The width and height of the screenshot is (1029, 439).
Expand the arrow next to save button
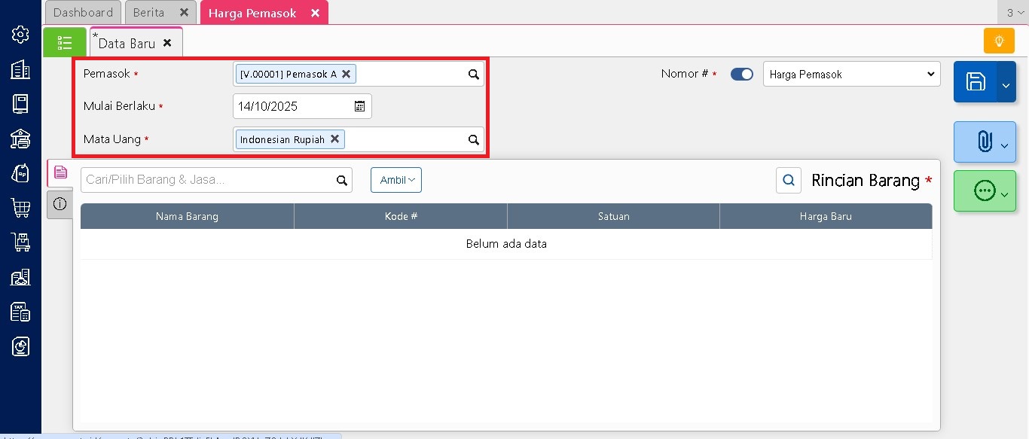1006,85
